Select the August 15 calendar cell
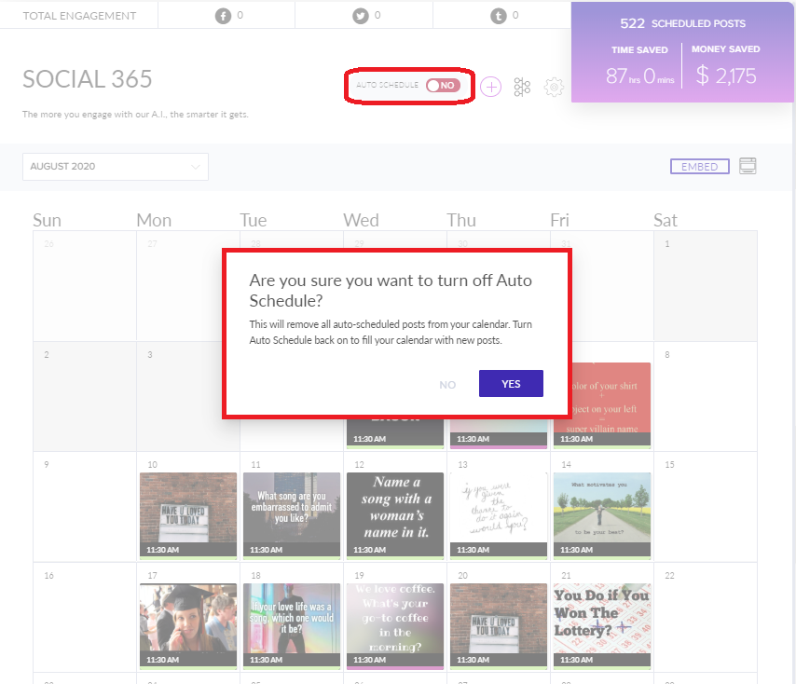 pos(706,507)
